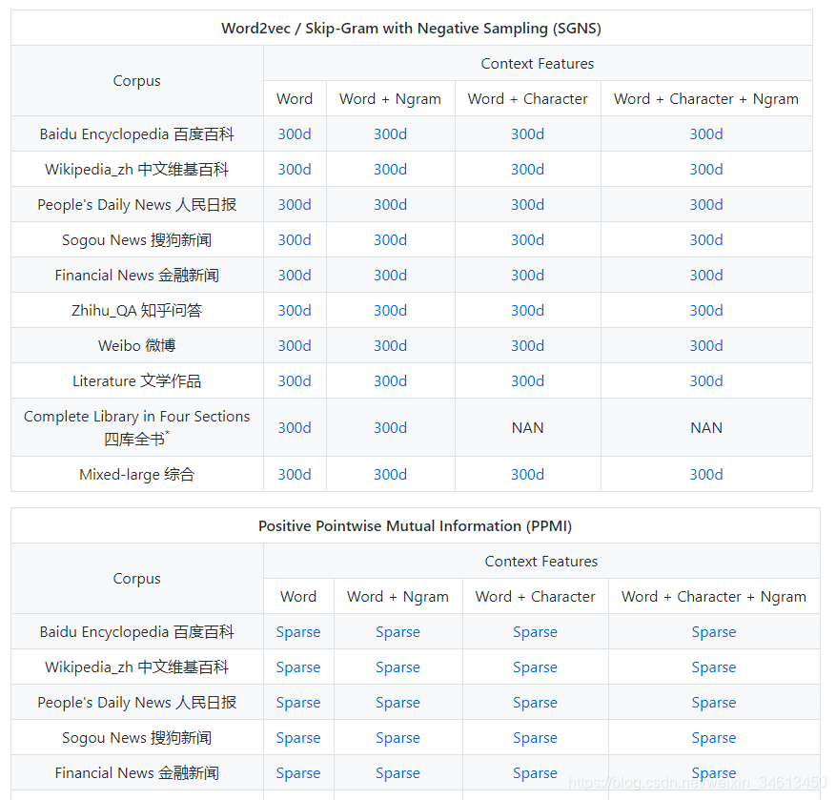836x800 pixels.
Task: Open PPMI Wikipedia_zh Word Sparse link
Action: coord(298,667)
